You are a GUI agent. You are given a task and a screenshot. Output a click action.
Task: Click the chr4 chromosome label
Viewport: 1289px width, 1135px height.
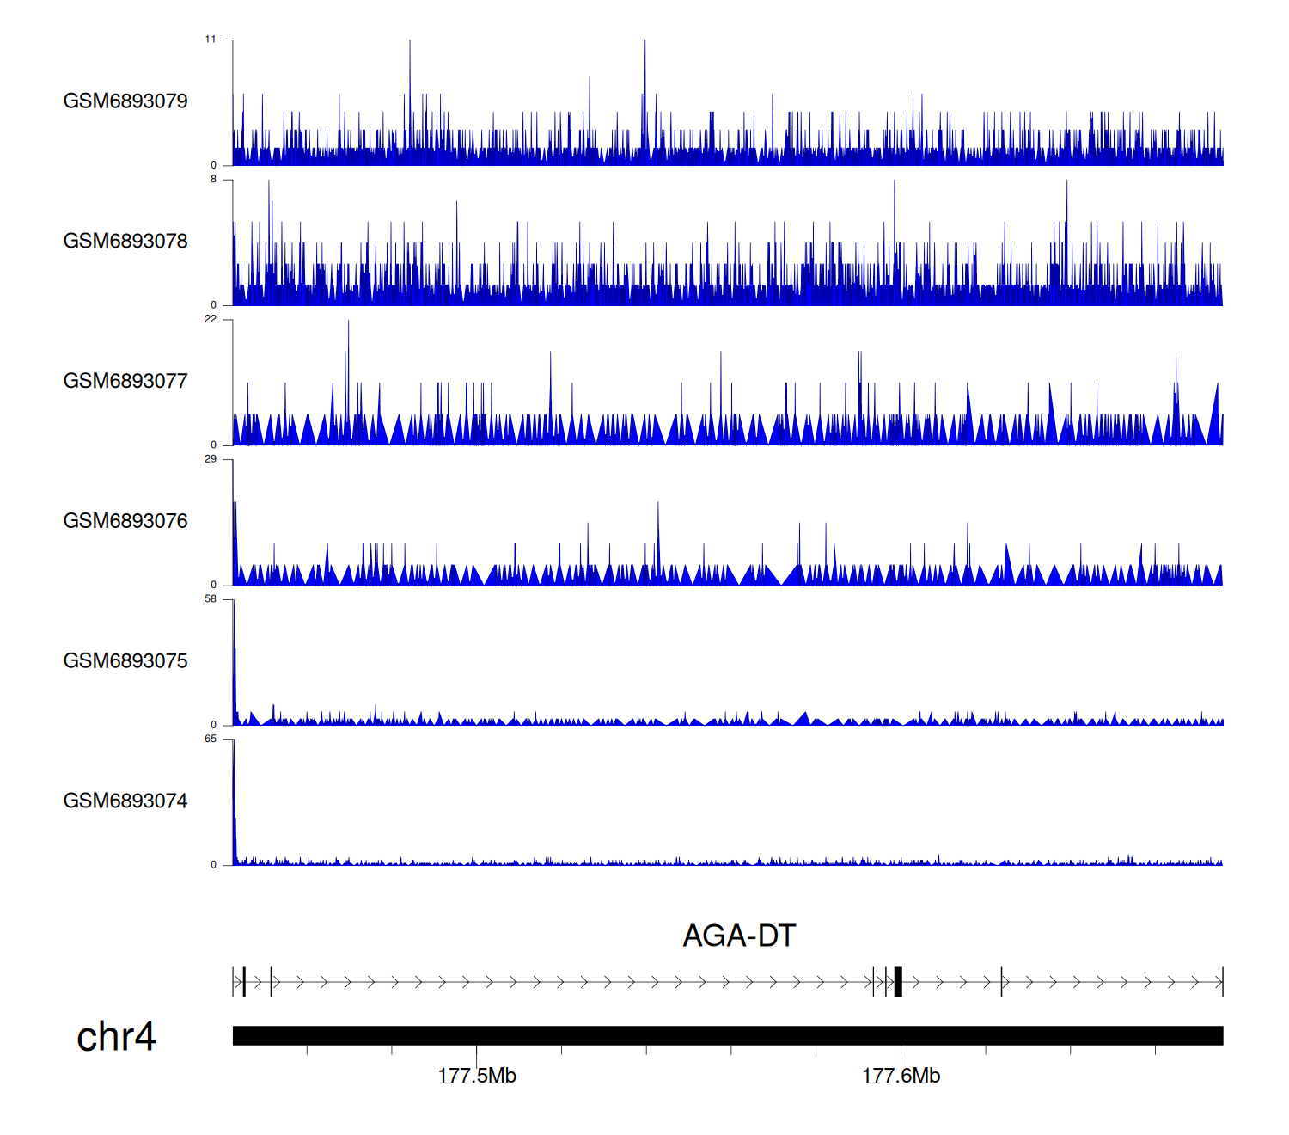[x=116, y=1037]
